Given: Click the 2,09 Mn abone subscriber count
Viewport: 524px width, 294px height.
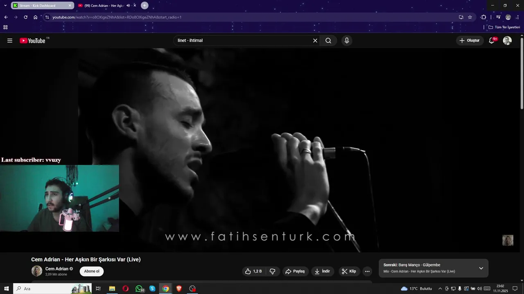Looking at the screenshot, I should (x=56, y=274).
